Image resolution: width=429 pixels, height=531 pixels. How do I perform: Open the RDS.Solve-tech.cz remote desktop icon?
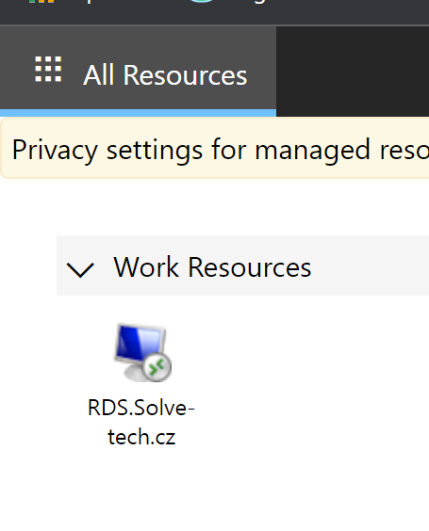[142, 353]
